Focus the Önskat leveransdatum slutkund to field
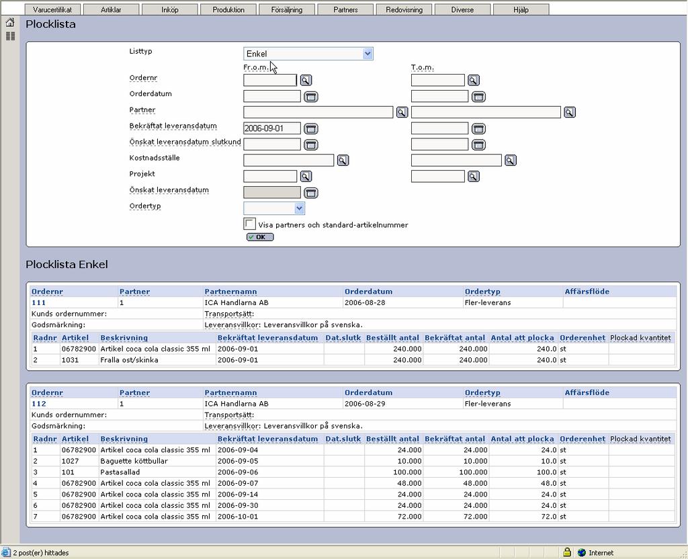This screenshot has height=559, width=688. click(x=439, y=144)
